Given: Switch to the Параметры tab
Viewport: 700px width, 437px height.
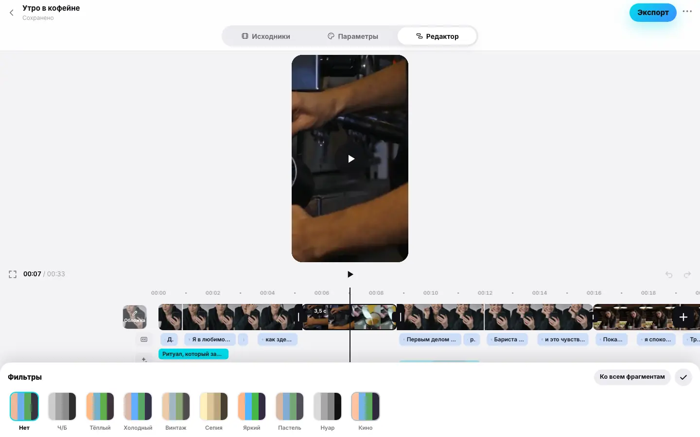Looking at the screenshot, I should pyautogui.click(x=353, y=36).
